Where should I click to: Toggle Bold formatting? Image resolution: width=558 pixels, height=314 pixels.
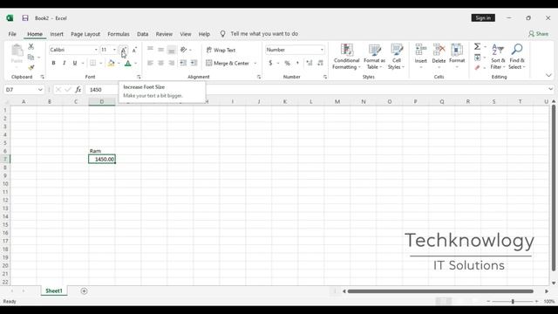click(53, 63)
